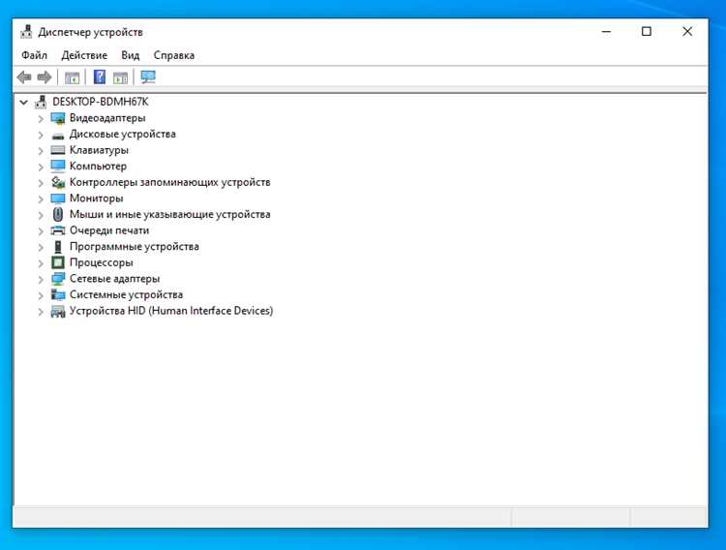
Task: Expand the Очереди печати category
Action: 41,230
